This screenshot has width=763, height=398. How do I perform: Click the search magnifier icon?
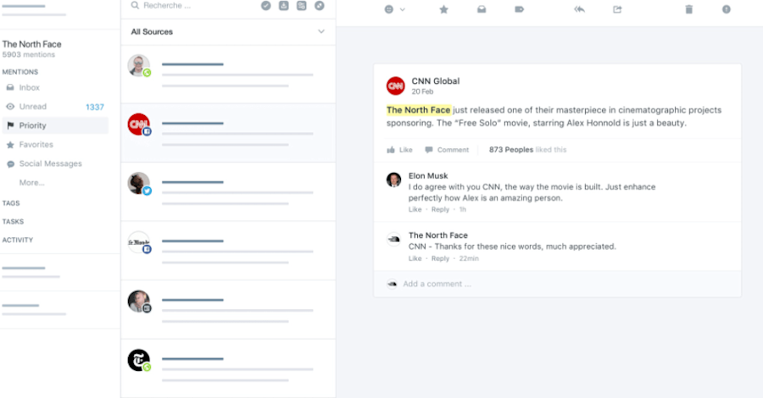click(x=135, y=5)
